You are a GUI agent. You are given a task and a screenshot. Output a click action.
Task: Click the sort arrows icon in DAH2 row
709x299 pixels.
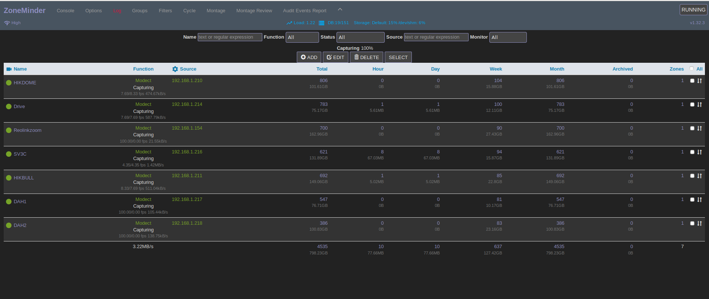699,223
